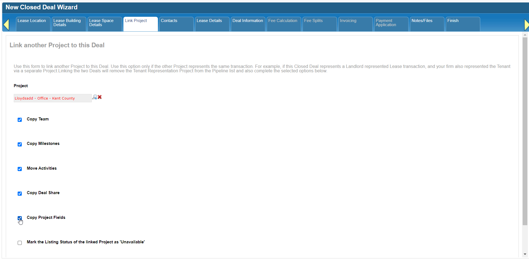The height and width of the screenshot is (259, 529).
Task: Enable Mark Listing Status as Unavailable
Action: 20,243
